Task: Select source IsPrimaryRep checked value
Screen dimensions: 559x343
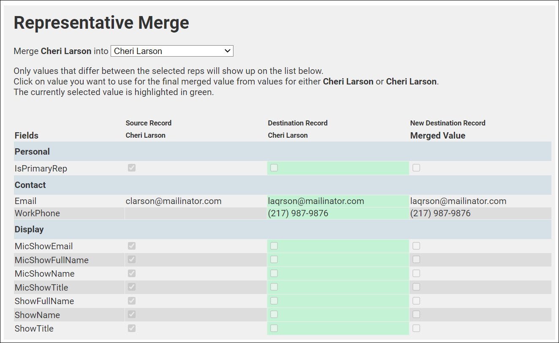Action: pyautogui.click(x=132, y=168)
